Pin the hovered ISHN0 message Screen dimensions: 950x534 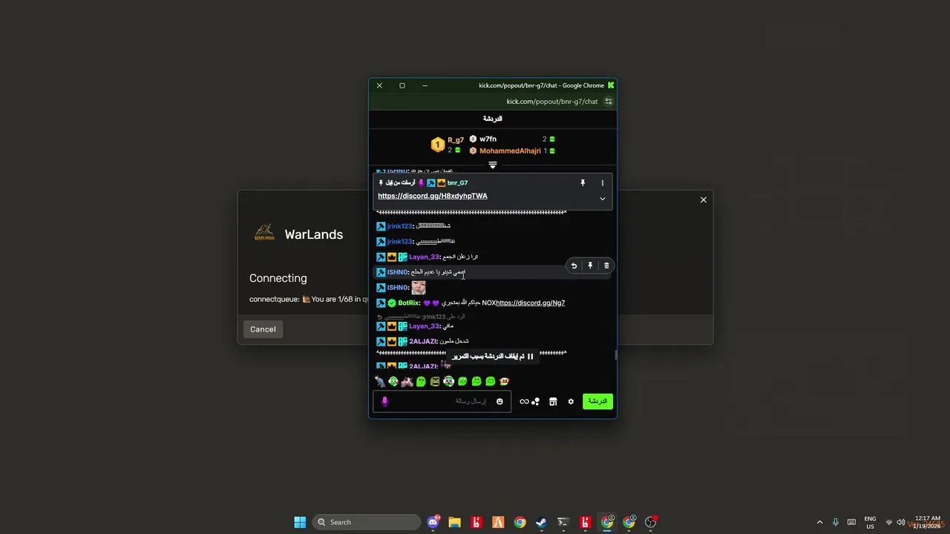point(590,266)
